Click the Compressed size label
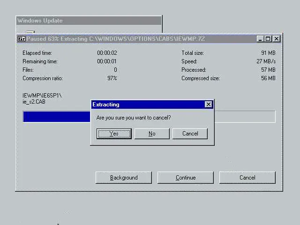The width and height of the screenshot is (300, 225). (x=201, y=78)
